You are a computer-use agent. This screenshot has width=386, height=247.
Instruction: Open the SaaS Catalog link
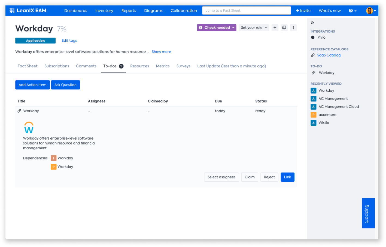tap(329, 55)
